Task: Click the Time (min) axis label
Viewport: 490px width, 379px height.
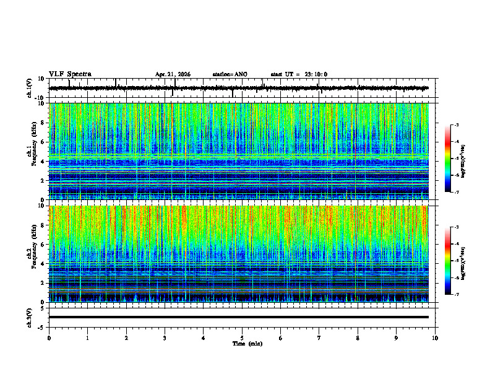Action: (247, 344)
